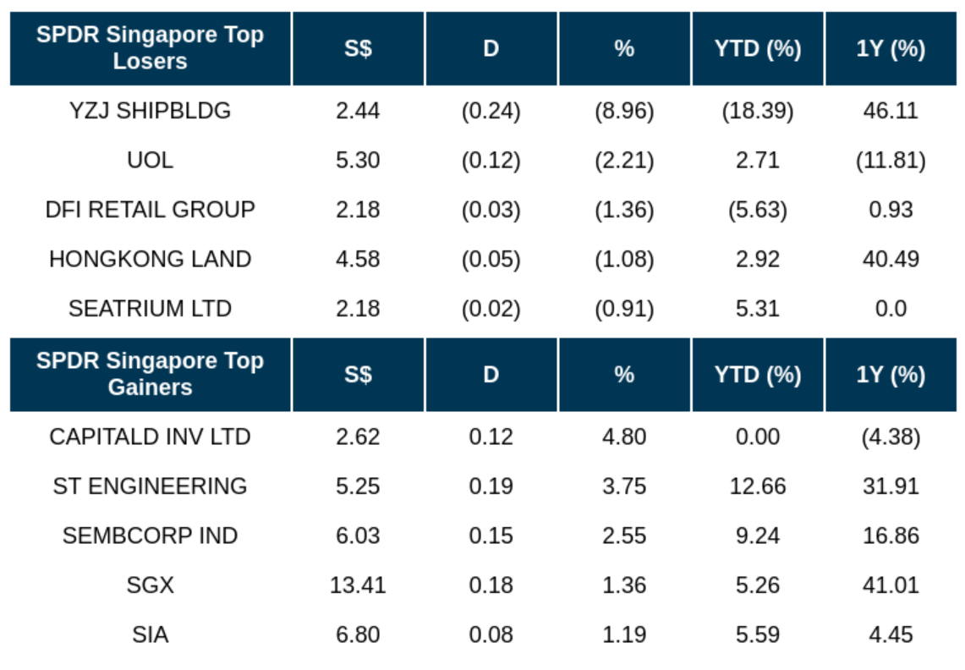Select YZJ SHIPBLDG's (8.96) percent value
965x670 pixels.
coord(624,111)
